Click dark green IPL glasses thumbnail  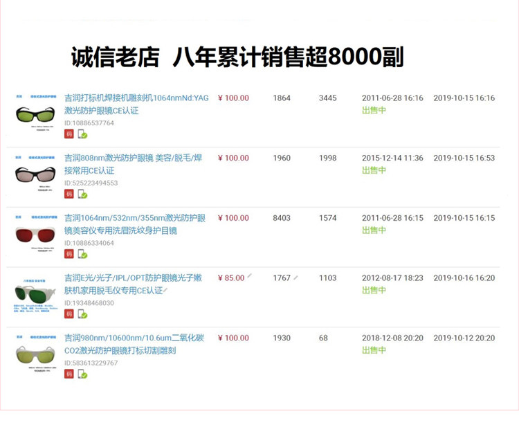click(36, 294)
